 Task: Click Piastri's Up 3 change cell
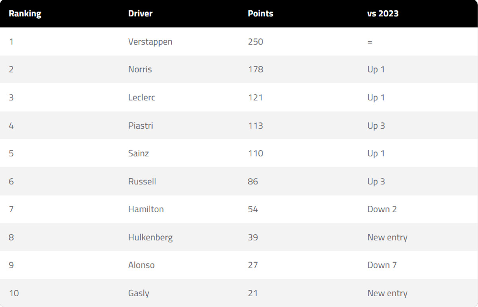click(x=376, y=125)
